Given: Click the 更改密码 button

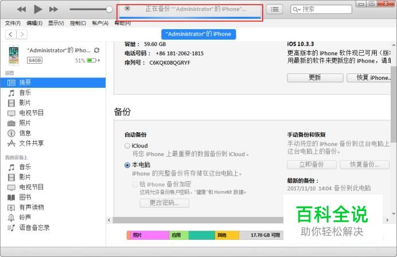Looking at the screenshot, I should pyautogui.click(x=164, y=203).
